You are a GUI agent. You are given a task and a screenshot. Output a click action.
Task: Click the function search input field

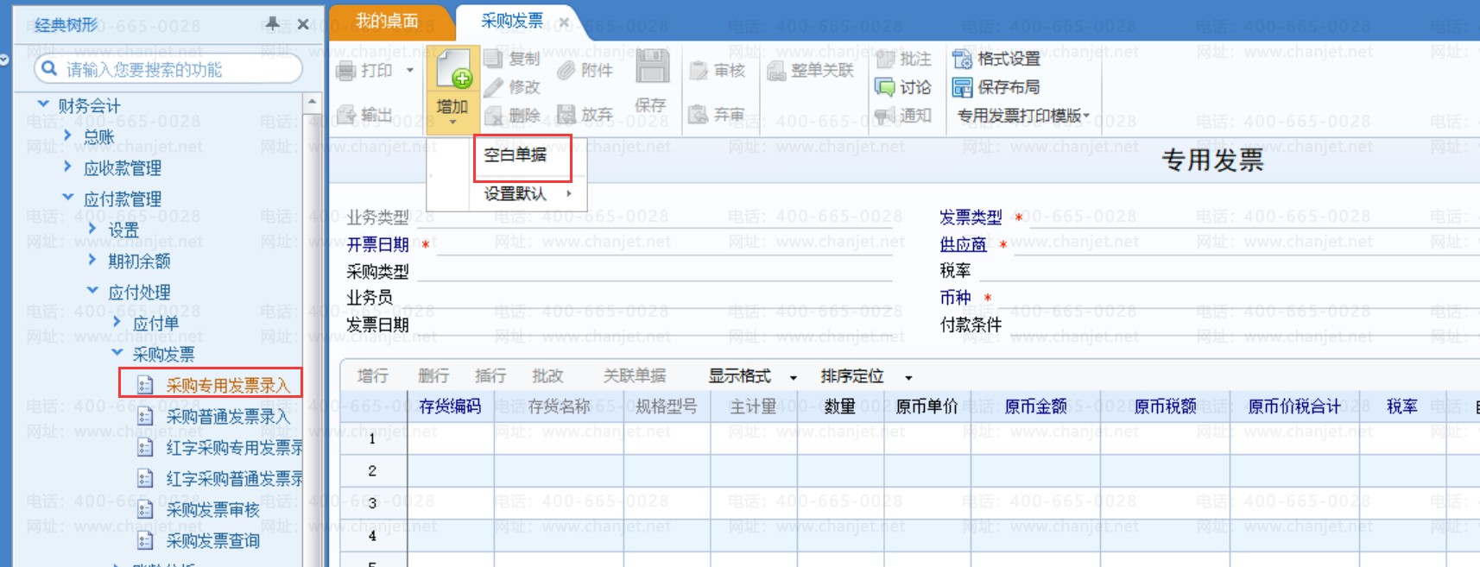pos(168,69)
